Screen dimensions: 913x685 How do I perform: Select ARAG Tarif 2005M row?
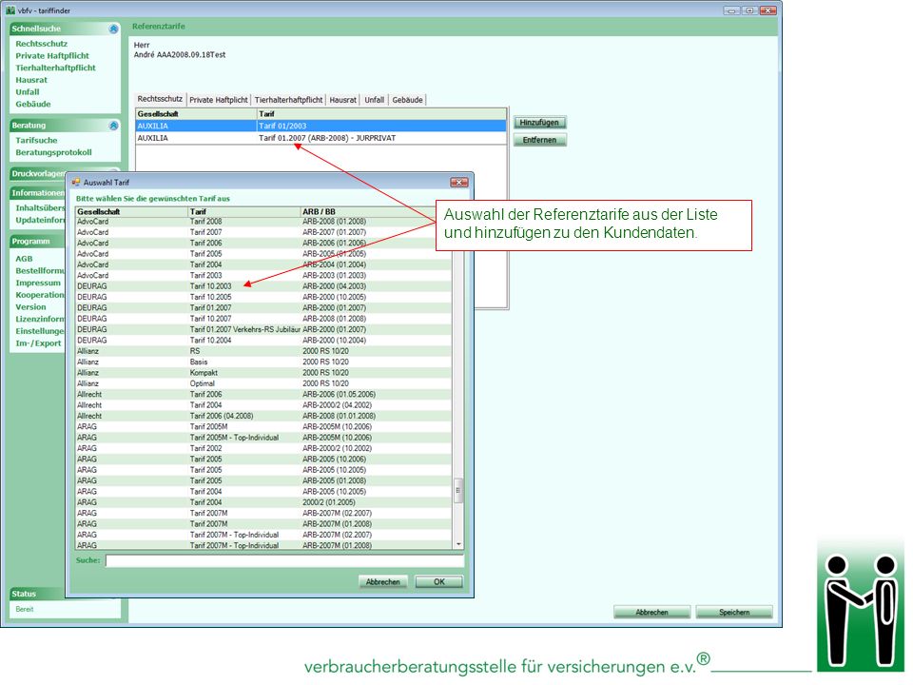point(263,427)
